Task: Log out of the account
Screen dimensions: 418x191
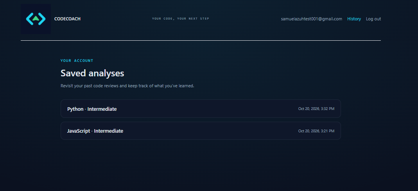Action: (373, 19)
